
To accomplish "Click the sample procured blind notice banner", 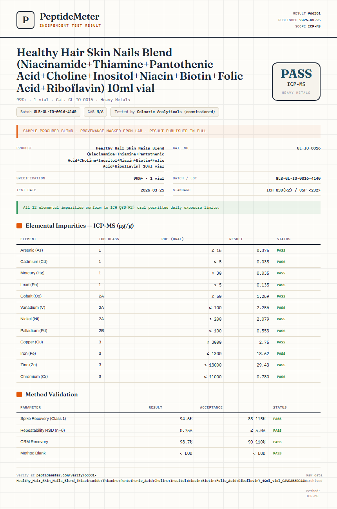I will pos(168,131).
